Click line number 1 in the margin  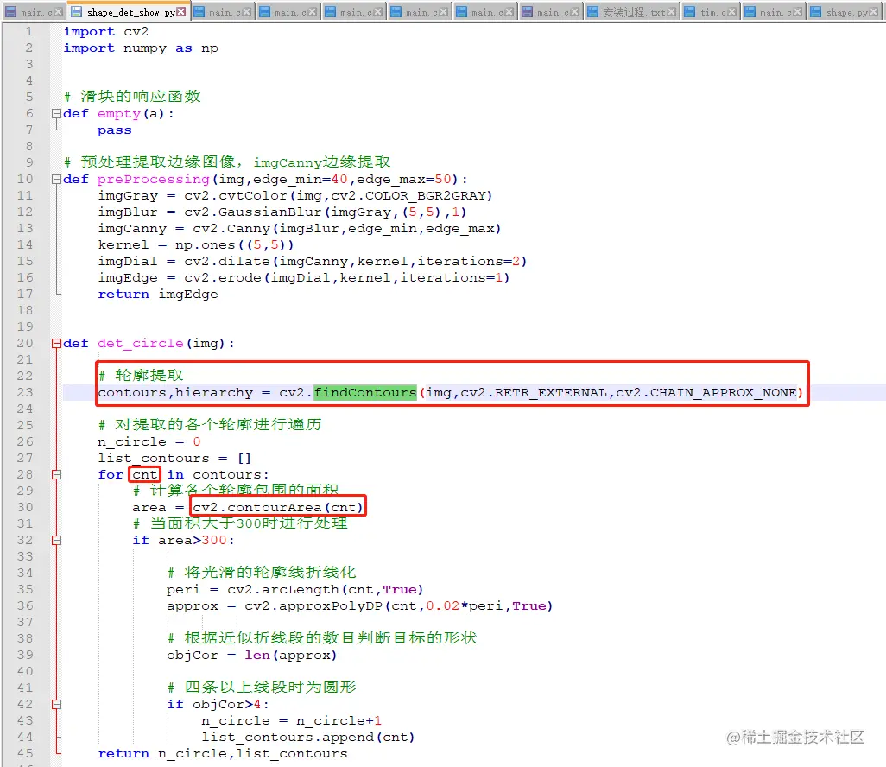point(28,32)
